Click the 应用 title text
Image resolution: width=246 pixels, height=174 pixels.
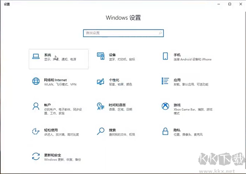177,80
